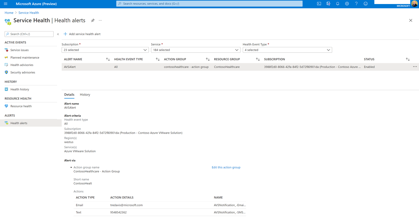The height and width of the screenshot is (221, 419).
Task: Sort by Status column arrows
Action: click(x=408, y=59)
